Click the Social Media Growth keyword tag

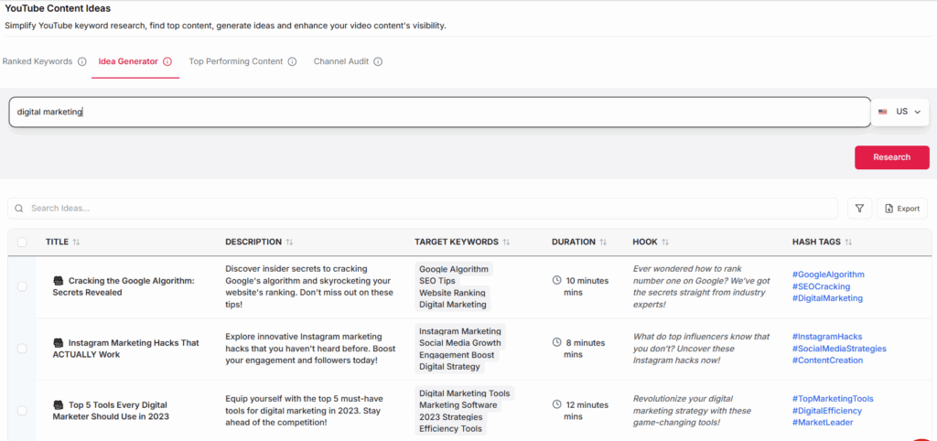(459, 343)
